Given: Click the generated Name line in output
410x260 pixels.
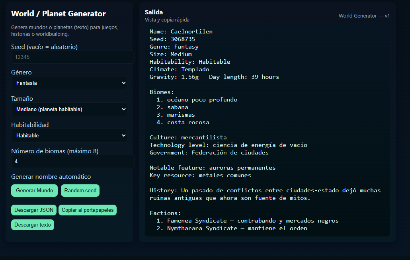Looking at the screenshot, I should [181, 31].
